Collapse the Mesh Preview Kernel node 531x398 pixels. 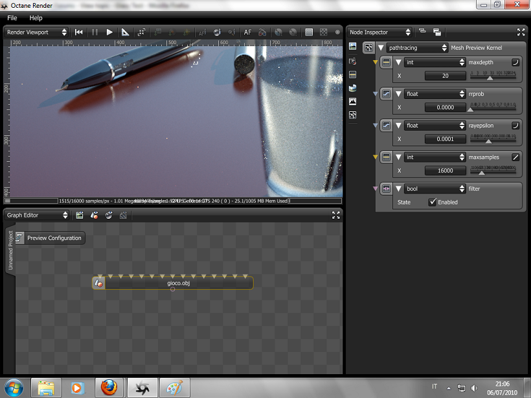coord(381,48)
